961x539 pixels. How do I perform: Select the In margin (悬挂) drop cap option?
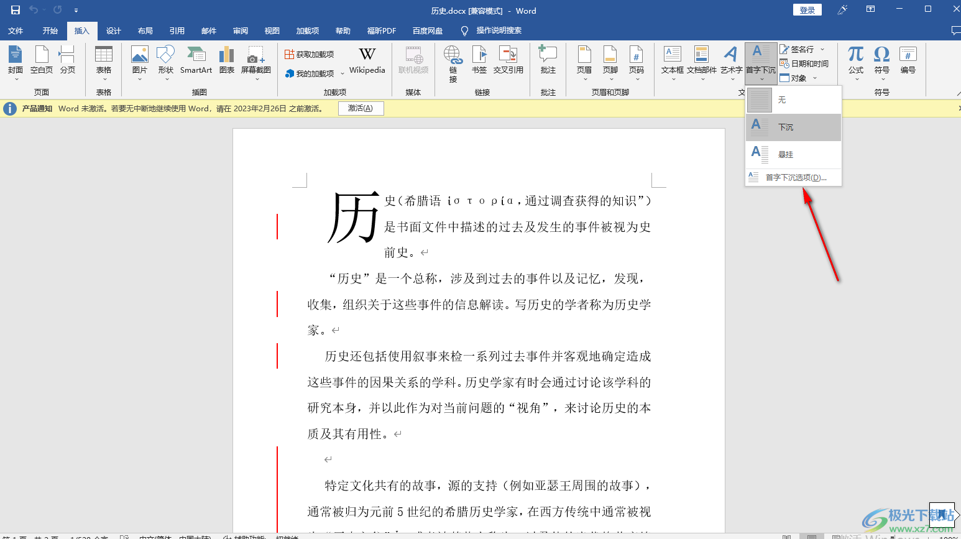pyautogui.click(x=794, y=154)
